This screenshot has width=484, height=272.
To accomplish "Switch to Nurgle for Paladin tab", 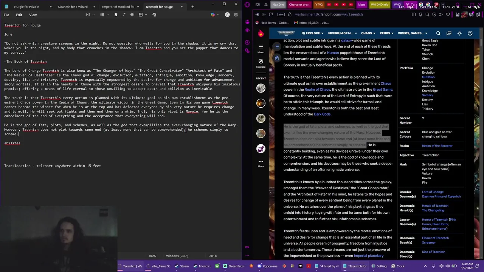I will tap(26, 6).
